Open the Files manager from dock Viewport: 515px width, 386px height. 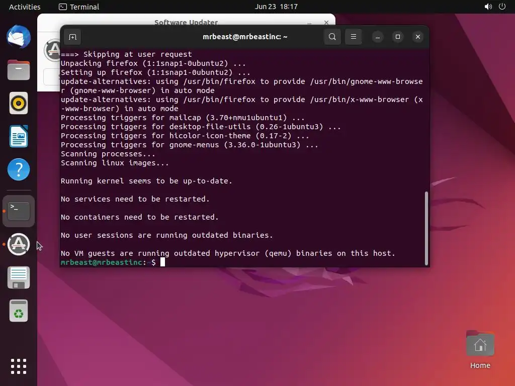coord(19,70)
